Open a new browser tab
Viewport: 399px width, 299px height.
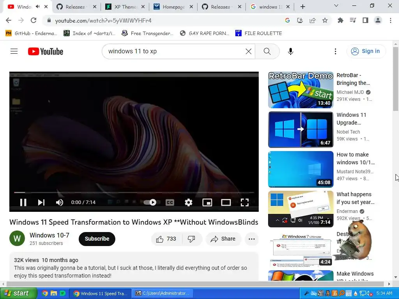302,7
